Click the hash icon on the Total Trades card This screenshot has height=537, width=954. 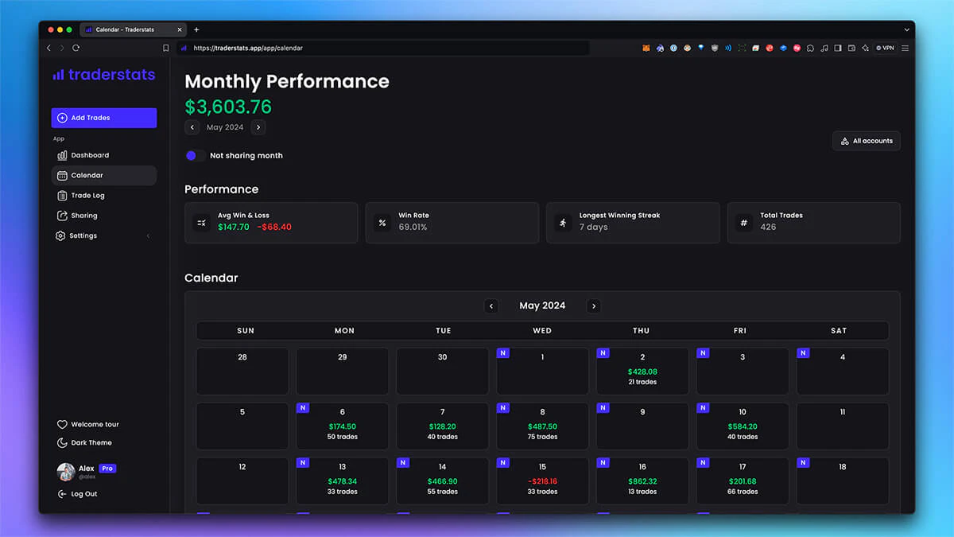coord(743,223)
